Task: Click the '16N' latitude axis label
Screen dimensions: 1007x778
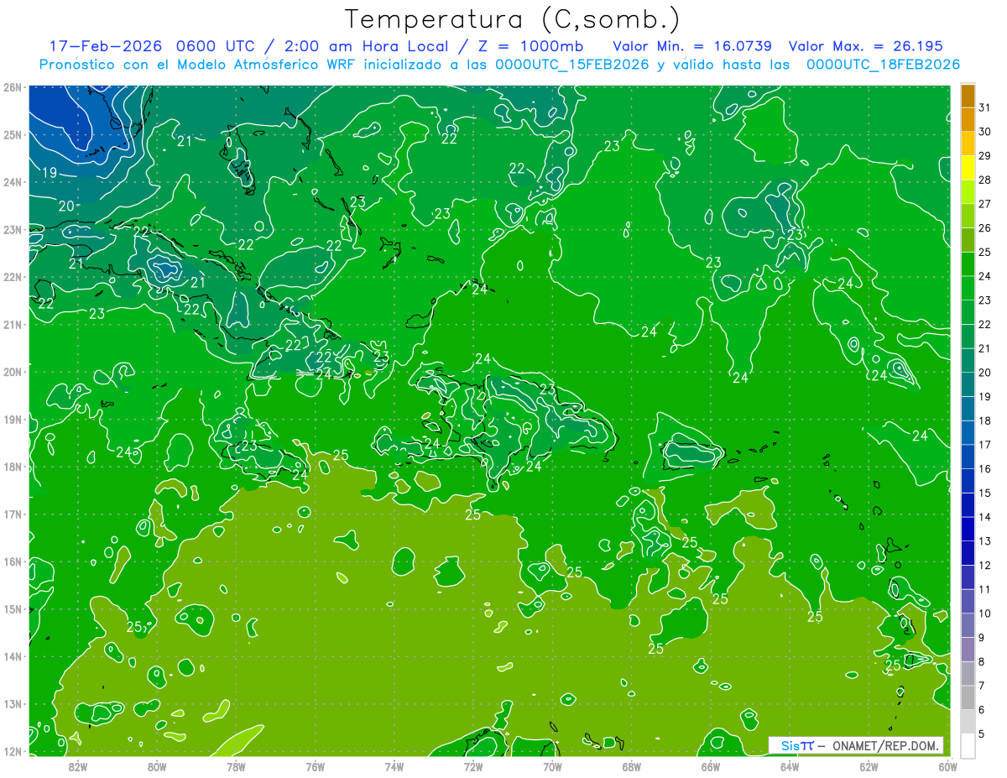Action: coord(12,561)
